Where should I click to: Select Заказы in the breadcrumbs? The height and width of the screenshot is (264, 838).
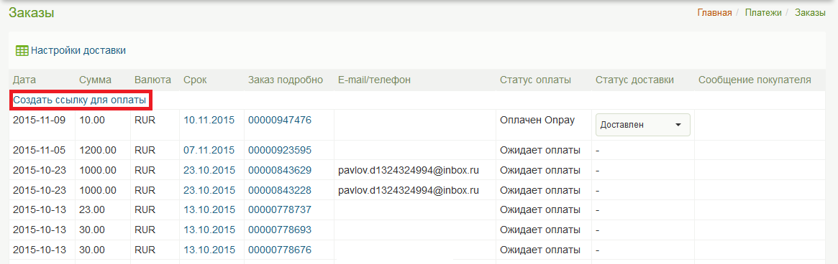coord(810,13)
